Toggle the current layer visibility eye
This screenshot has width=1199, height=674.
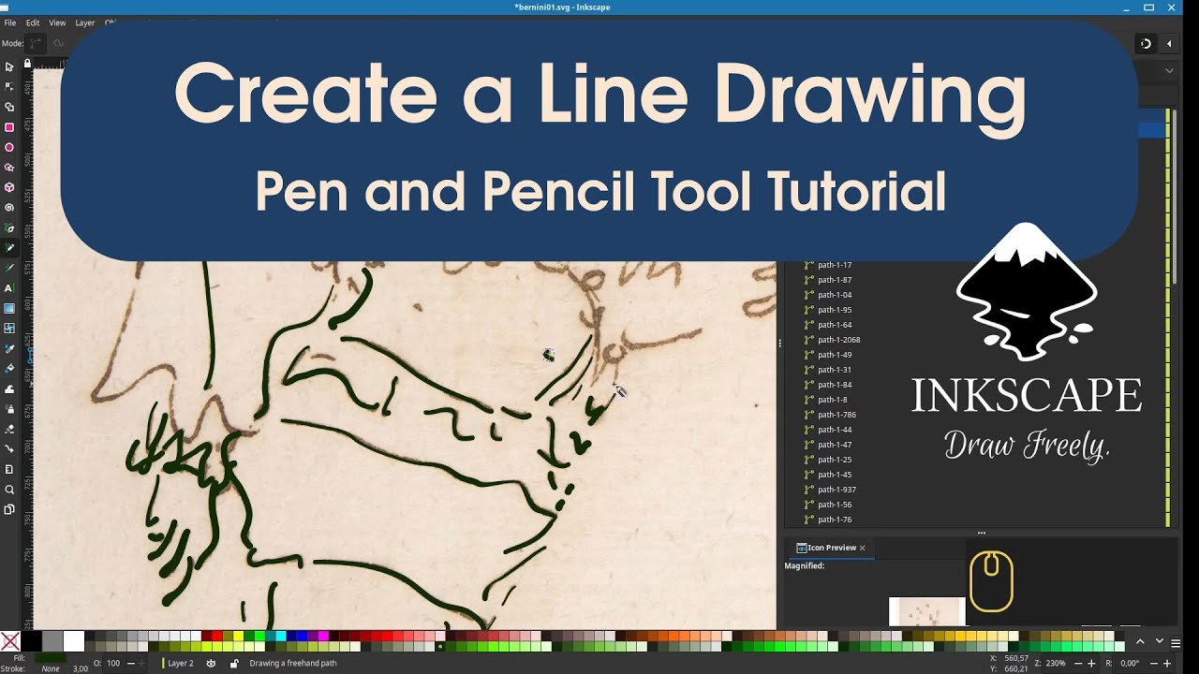211,663
